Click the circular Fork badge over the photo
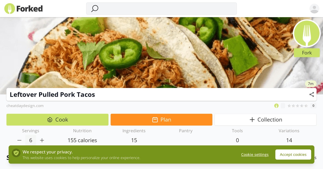Image resolution: width=323 pixels, height=169 pixels. coord(307,33)
